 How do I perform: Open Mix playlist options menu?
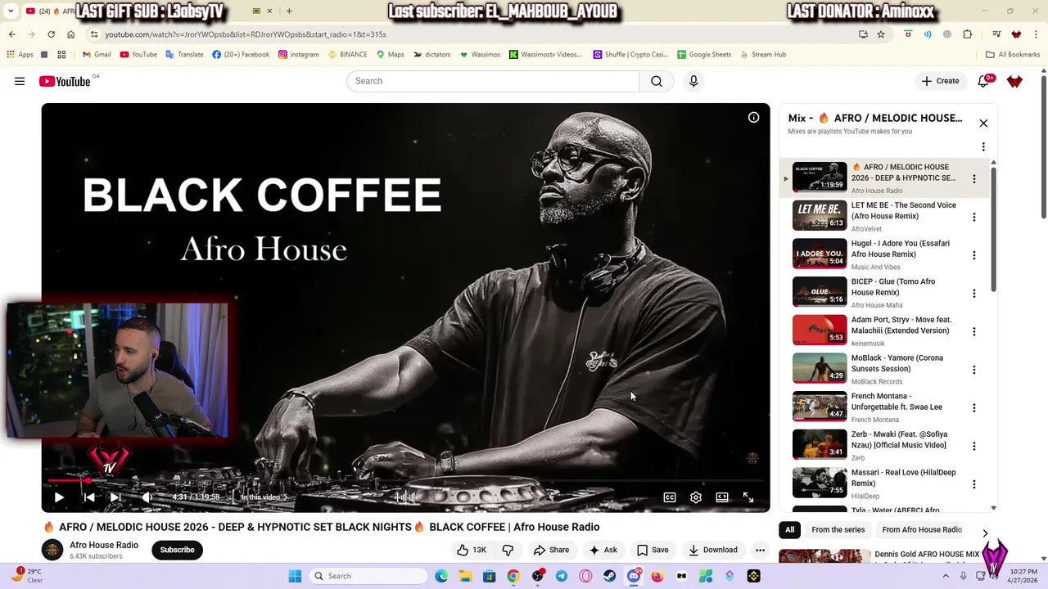point(983,147)
